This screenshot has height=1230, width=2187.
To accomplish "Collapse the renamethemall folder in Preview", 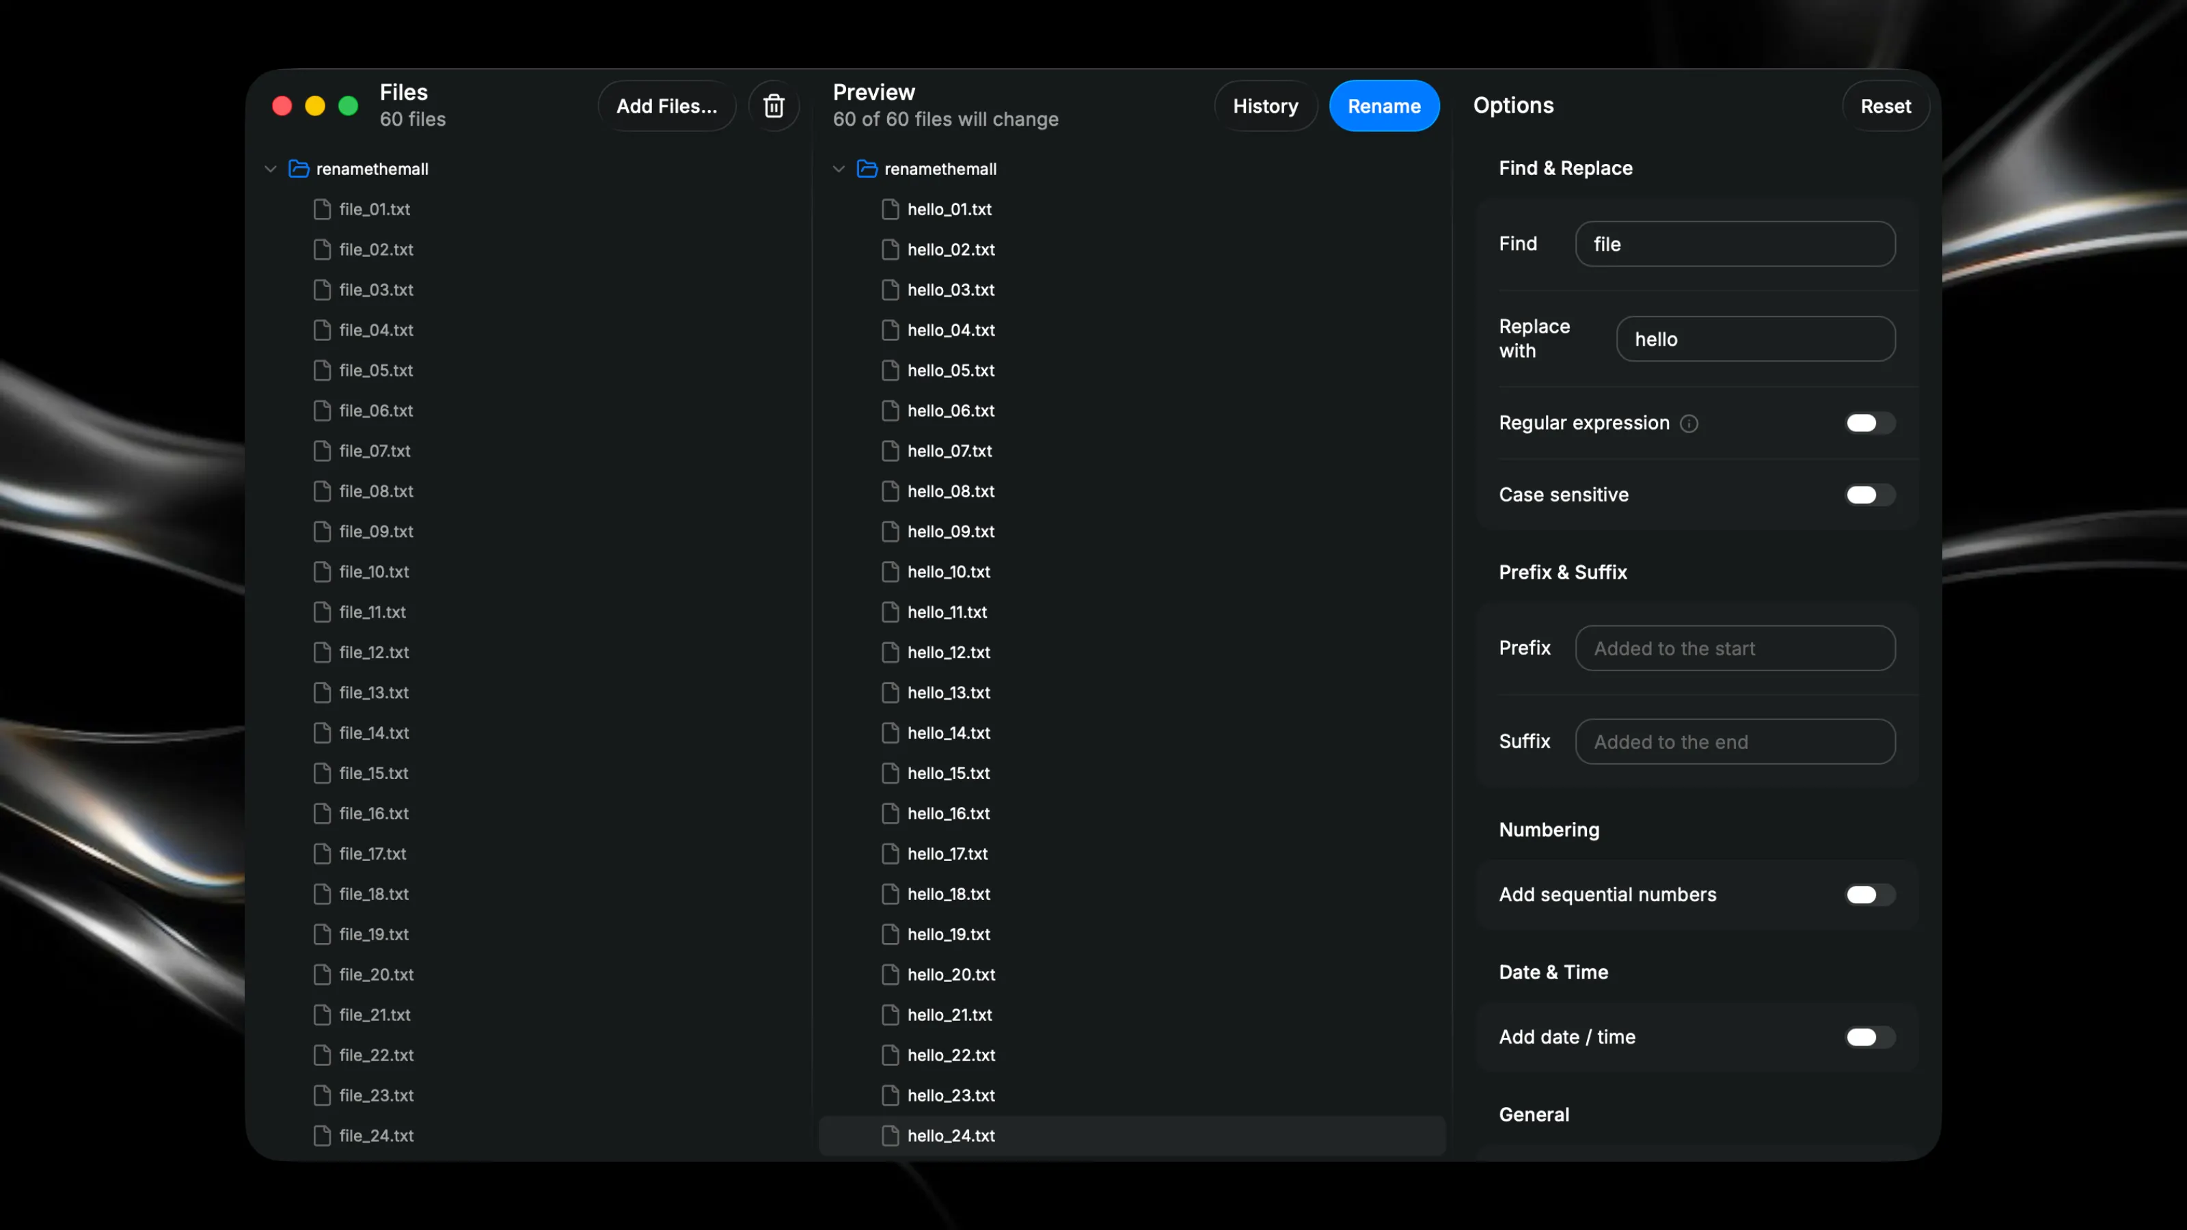I will pyautogui.click(x=839, y=169).
